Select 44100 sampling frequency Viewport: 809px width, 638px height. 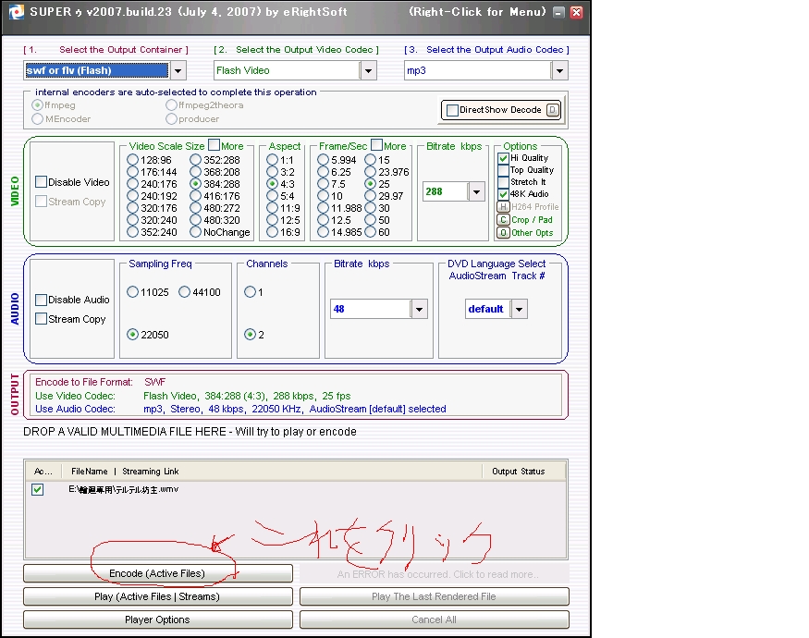pyautogui.click(x=185, y=292)
